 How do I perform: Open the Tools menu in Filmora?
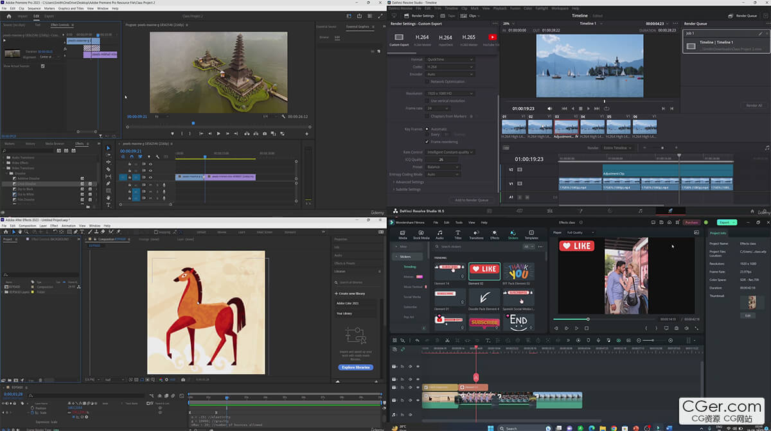tap(459, 222)
